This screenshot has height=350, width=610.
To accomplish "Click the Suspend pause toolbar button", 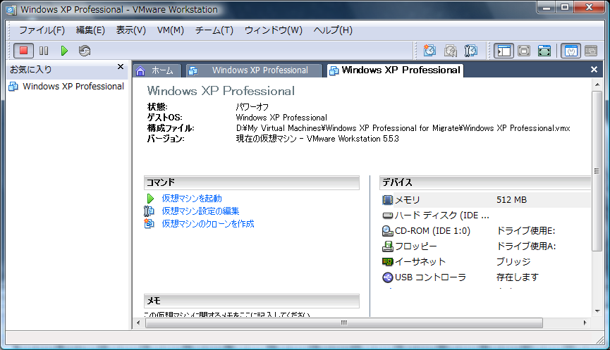I will tap(44, 51).
